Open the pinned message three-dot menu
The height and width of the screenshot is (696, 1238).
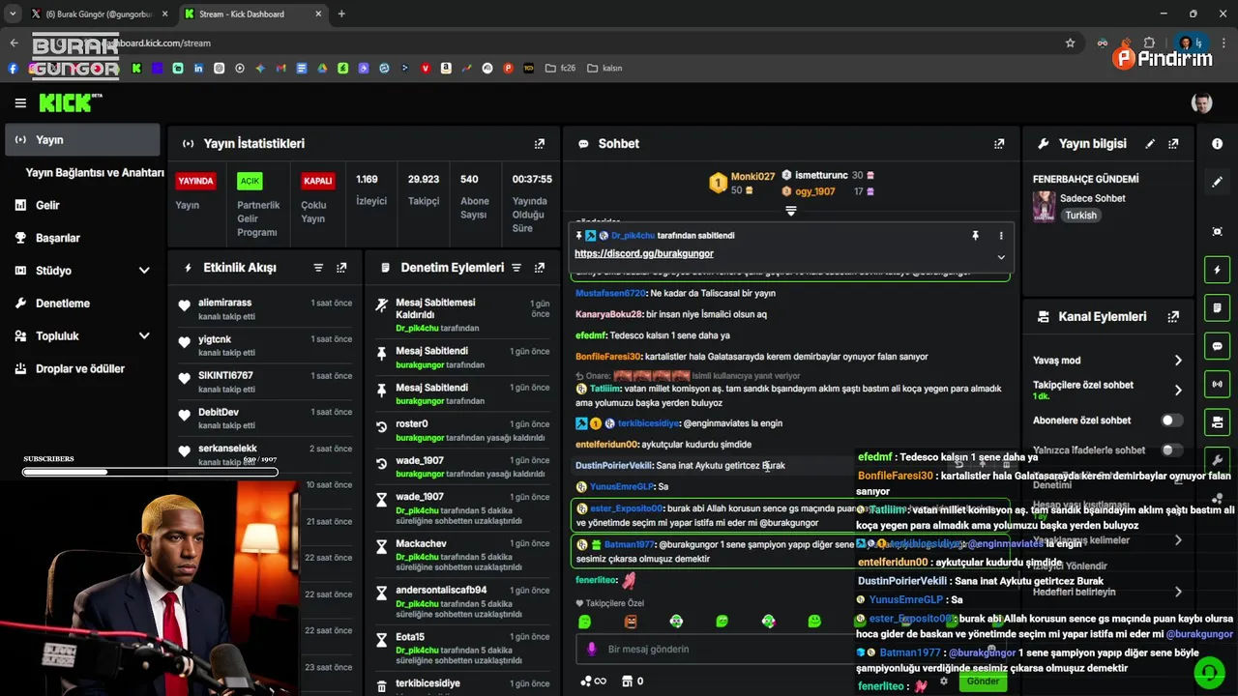point(1001,236)
